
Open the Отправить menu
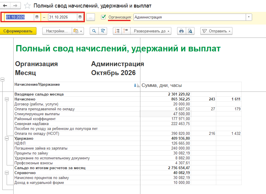[x=216, y=31]
